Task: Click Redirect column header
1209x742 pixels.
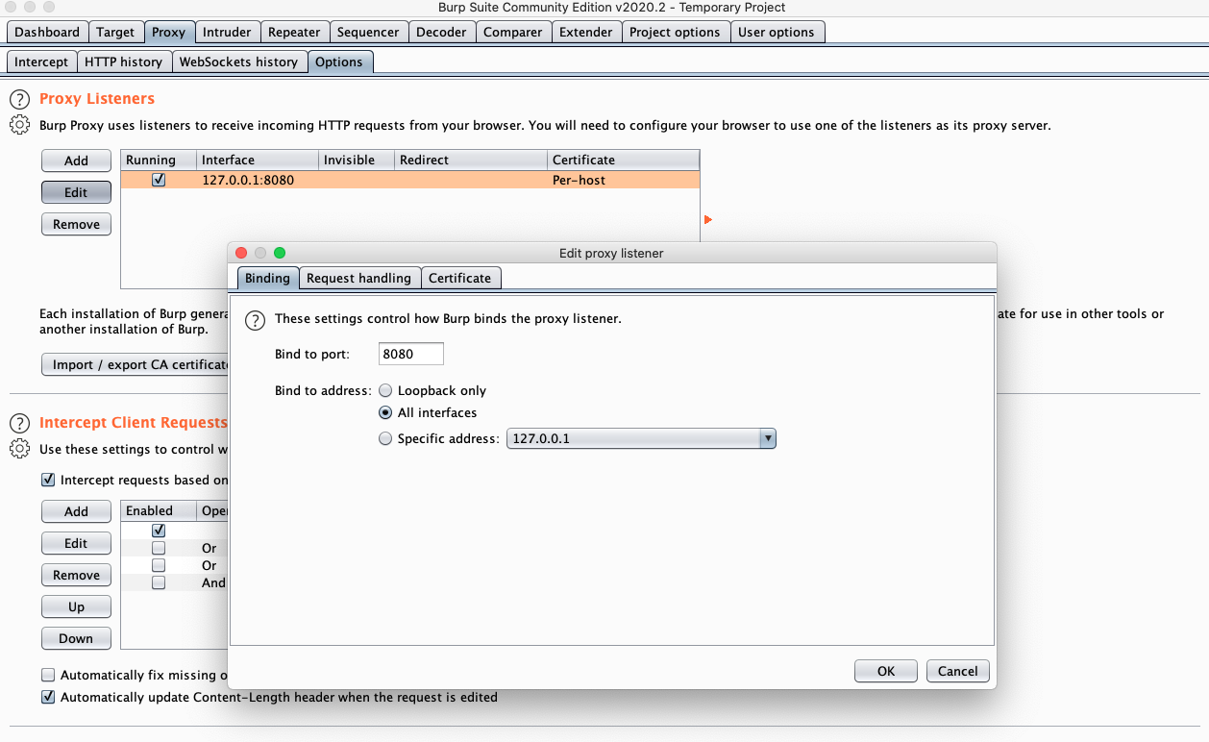Action: pos(471,160)
